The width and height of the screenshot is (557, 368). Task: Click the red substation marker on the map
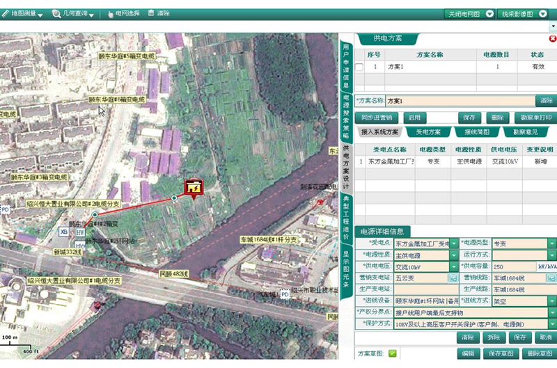pos(193,188)
